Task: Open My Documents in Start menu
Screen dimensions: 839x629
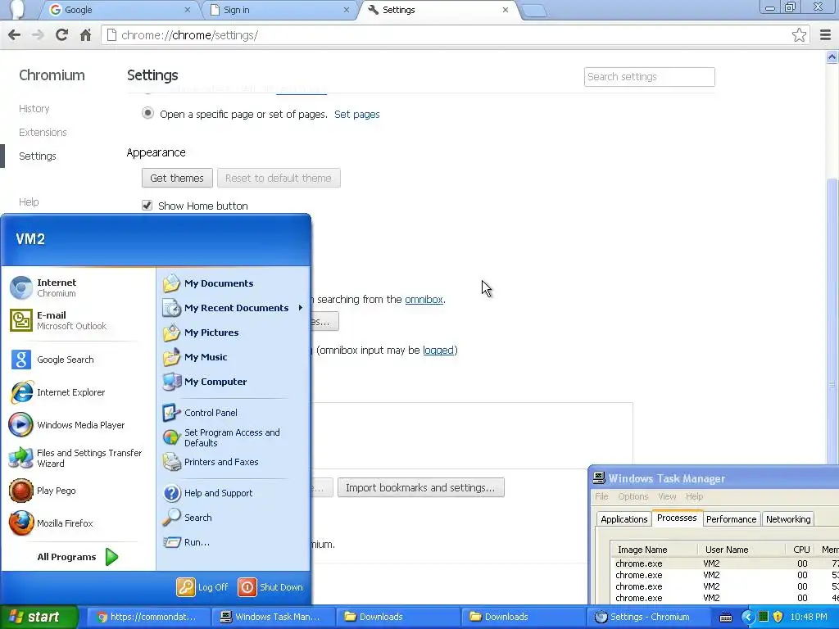Action: tap(234, 283)
